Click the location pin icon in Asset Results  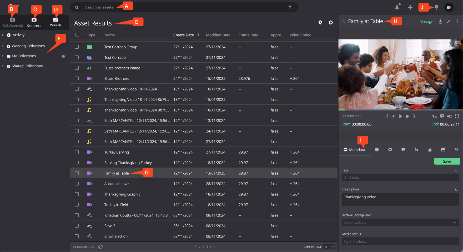[320, 23]
